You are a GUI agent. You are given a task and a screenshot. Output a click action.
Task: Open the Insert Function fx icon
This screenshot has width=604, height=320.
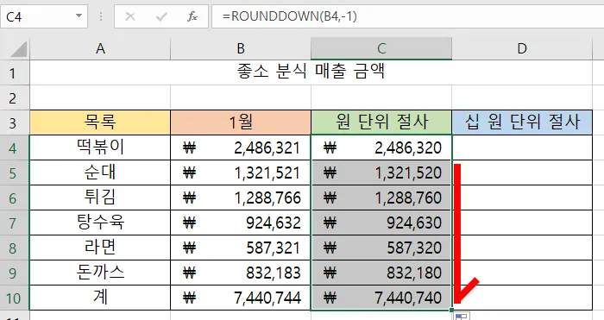pyautogui.click(x=192, y=16)
